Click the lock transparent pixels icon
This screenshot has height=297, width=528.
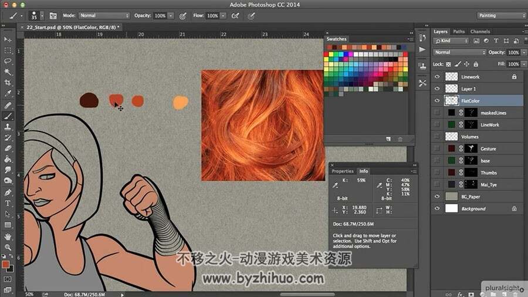click(x=449, y=64)
